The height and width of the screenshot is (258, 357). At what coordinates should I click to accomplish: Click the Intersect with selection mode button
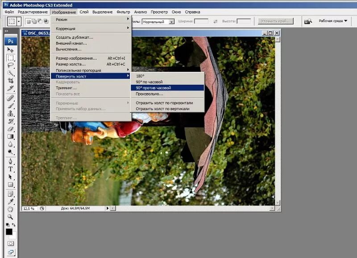(46, 21)
